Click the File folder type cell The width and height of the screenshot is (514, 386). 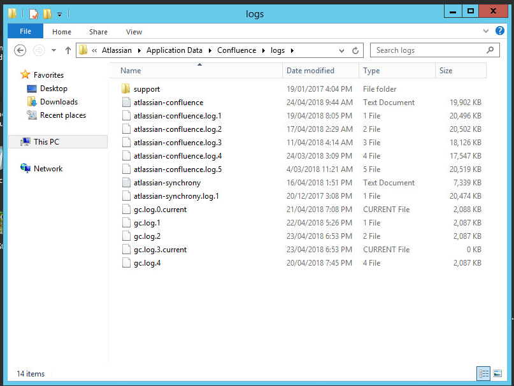point(380,89)
